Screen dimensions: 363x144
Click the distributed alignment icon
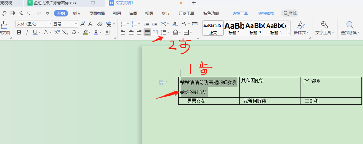tap(155, 32)
